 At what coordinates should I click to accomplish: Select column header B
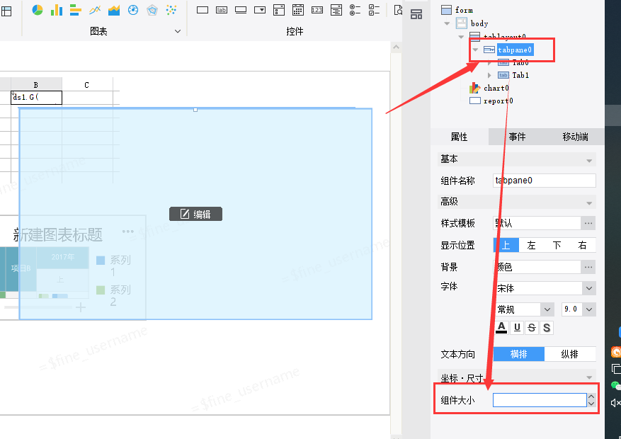(x=36, y=84)
